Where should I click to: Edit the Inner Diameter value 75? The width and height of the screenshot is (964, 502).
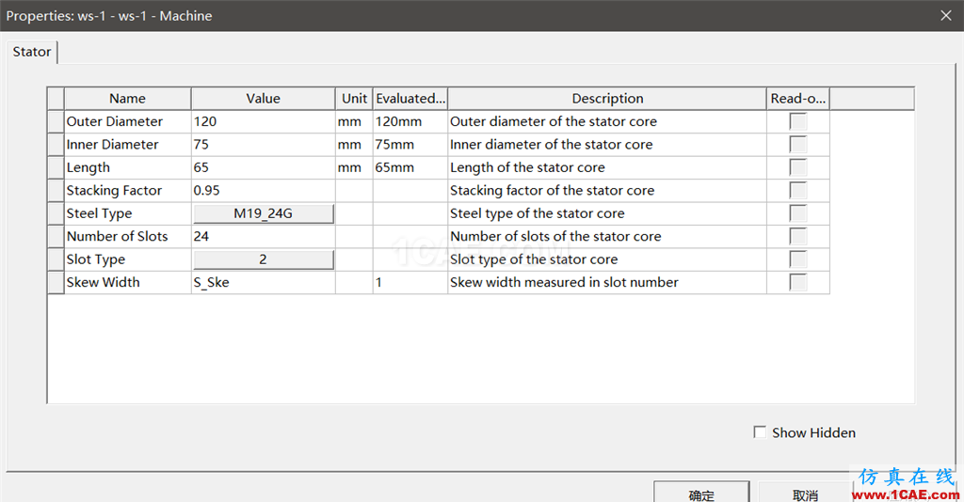(x=264, y=144)
